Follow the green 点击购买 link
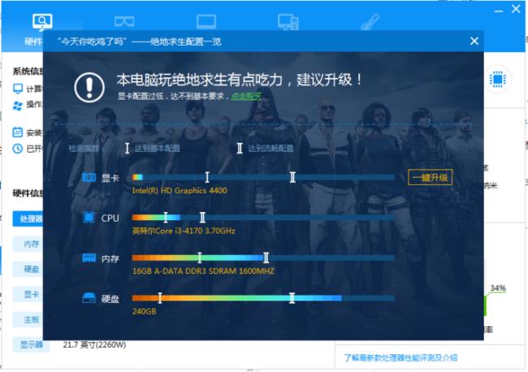The image size is (528, 372). (246, 97)
